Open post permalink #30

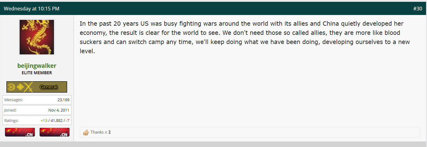(x=417, y=9)
